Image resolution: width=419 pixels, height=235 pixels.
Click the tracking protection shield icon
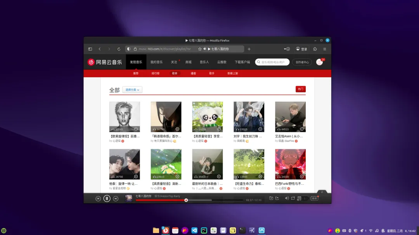(x=129, y=49)
